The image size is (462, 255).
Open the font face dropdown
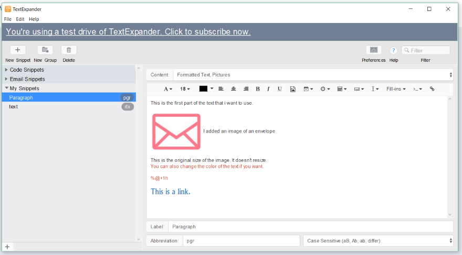168,88
